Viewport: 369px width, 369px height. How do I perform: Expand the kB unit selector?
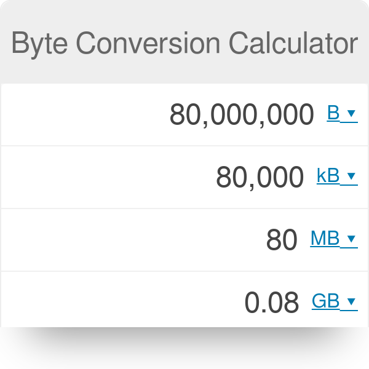coord(336,177)
